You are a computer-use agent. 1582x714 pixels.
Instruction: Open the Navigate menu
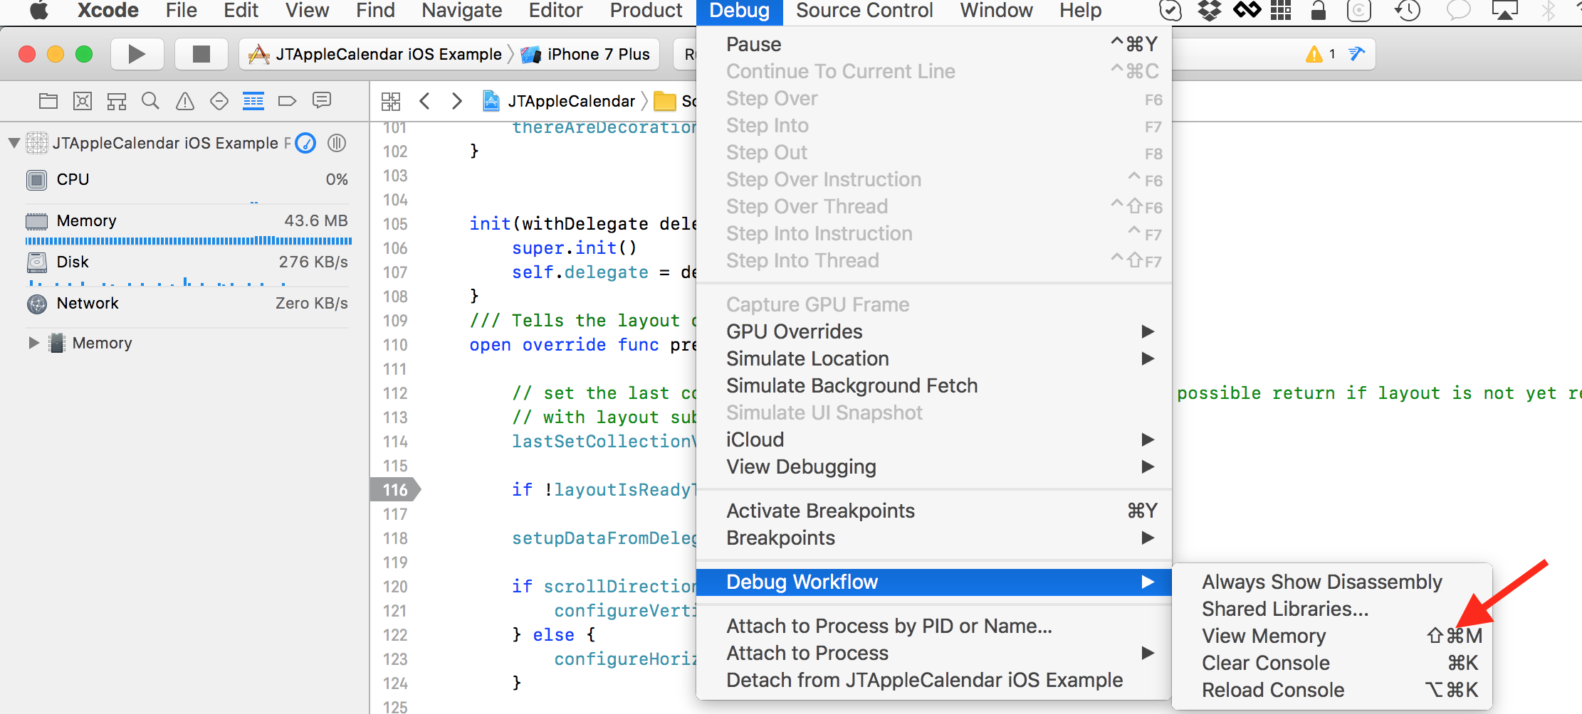coord(462,11)
